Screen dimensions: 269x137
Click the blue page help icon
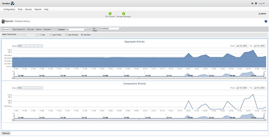266,21
